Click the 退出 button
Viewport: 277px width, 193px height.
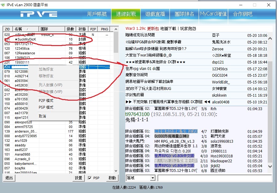point(9,178)
